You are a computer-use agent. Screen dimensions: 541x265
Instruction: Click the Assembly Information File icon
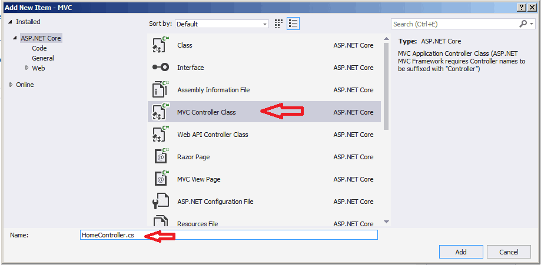pos(161,89)
